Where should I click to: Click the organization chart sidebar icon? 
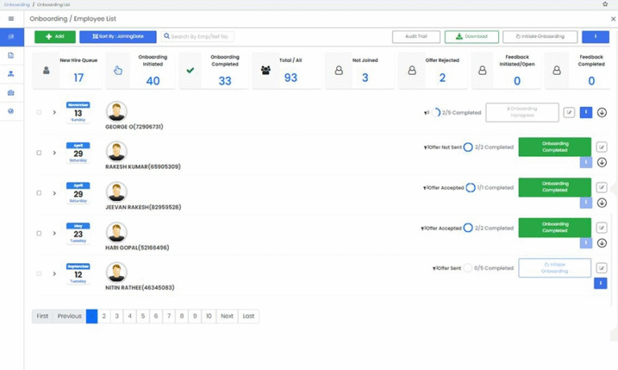(x=11, y=73)
